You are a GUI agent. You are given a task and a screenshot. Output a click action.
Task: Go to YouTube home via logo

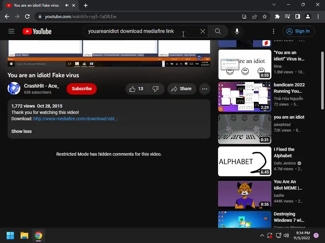pos(37,31)
